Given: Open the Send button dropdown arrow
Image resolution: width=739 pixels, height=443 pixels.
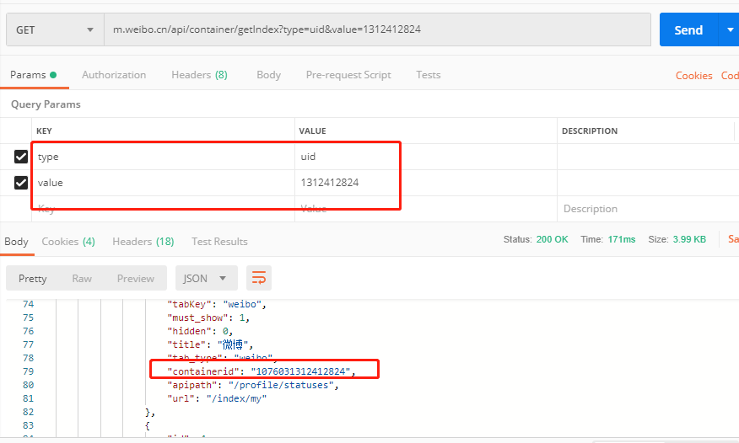Looking at the screenshot, I should (x=730, y=30).
